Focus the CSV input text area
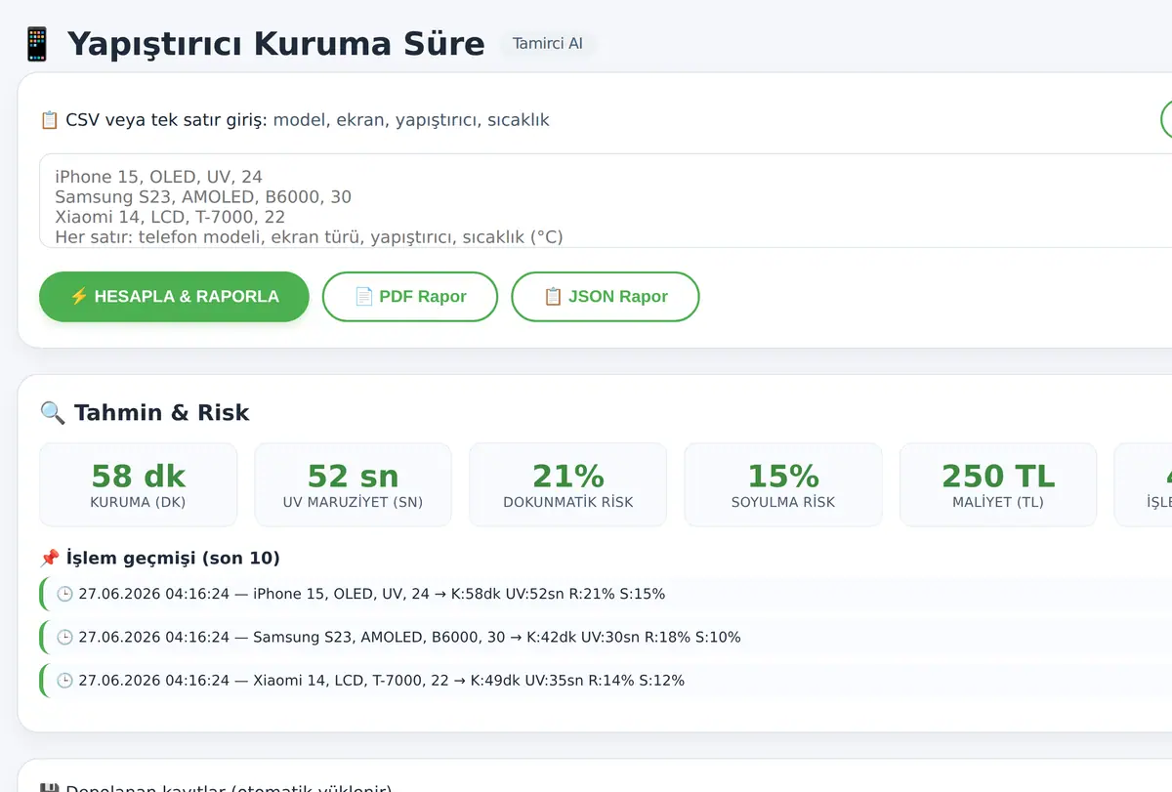The height and width of the screenshot is (792, 1172). click(x=606, y=201)
